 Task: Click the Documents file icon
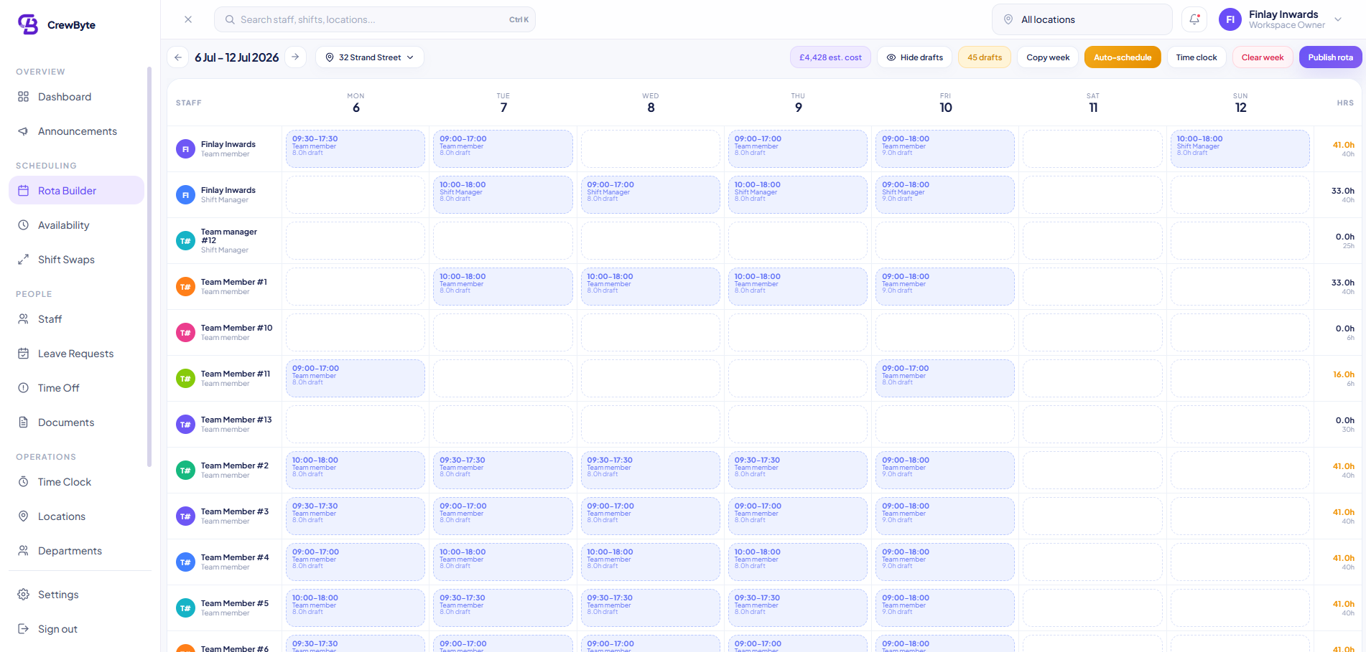(24, 422)
